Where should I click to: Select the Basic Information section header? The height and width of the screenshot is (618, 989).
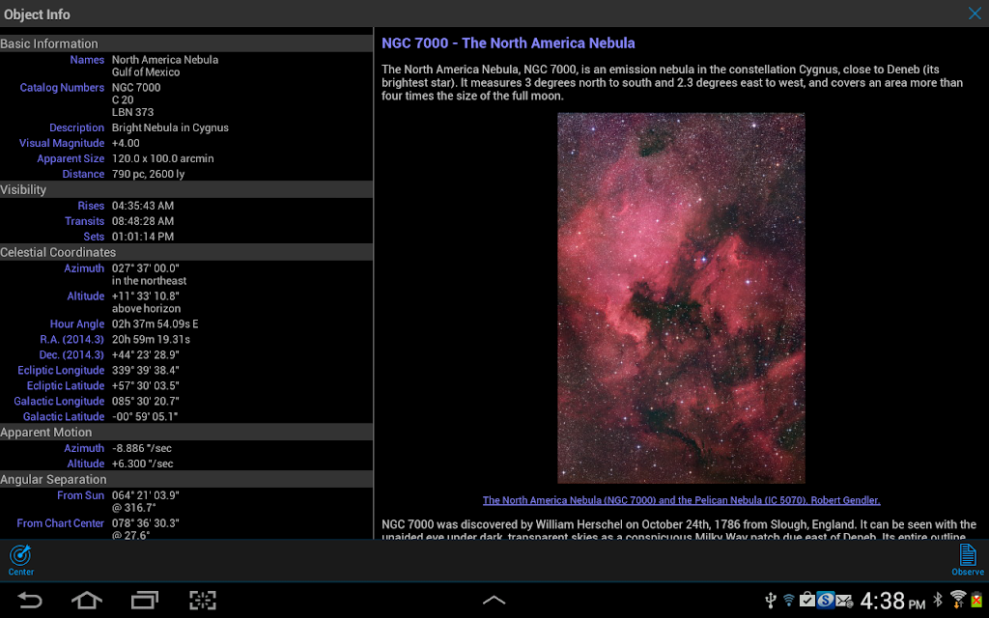click(186, 43)
